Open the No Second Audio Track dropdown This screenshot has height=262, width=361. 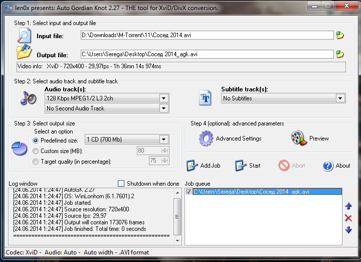[x=163, y=108]
